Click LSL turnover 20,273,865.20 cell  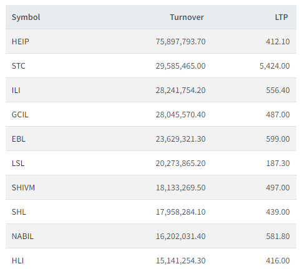180,164
